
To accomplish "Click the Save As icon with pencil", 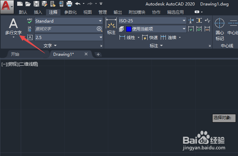I will pyautogui.click(x=44, y=4).
